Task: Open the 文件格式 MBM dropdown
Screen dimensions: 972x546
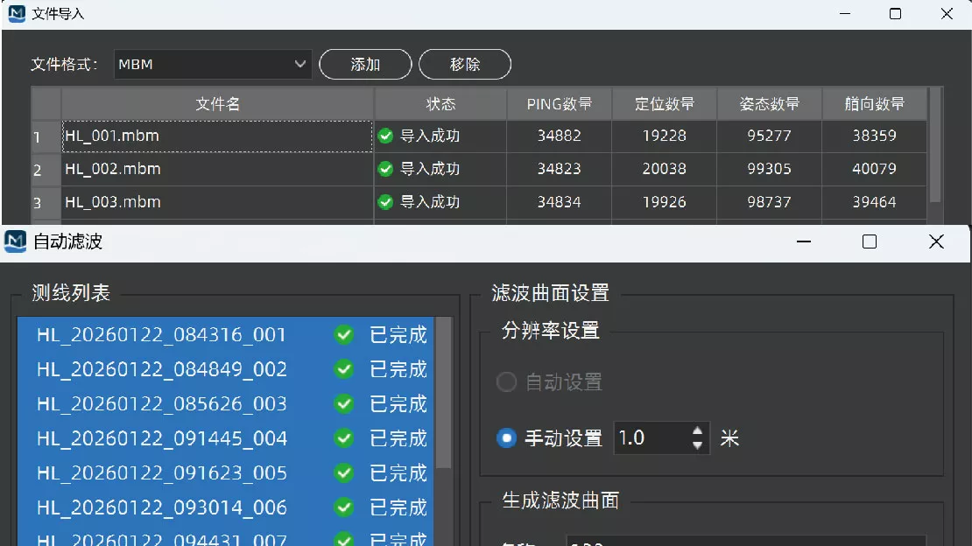Action: pyautogui.click(x=213, y=65)
